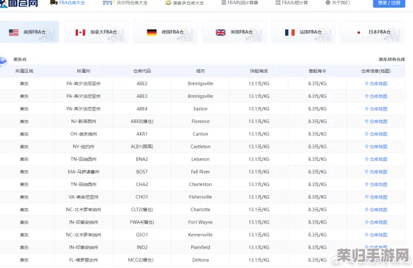Screen dimensions: 413x268
Task: Open the Walmart warehouse directory nav item
Action: pyautogui.click(x=125, y=3)
